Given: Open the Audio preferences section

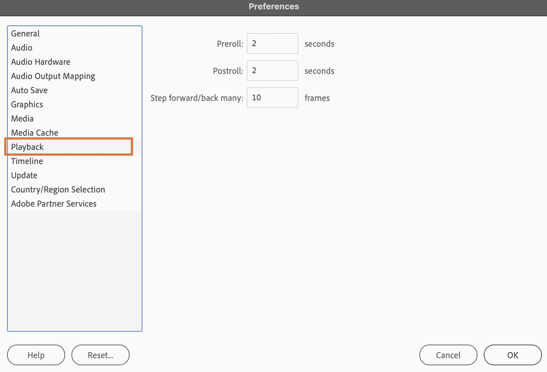Looking at the screenshot, I should tap(22, 48).
